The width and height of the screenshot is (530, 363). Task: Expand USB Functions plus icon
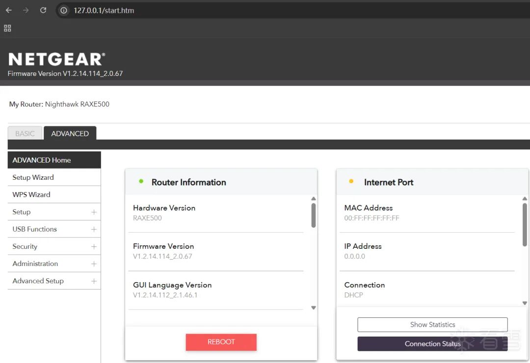pyautogui.click(x=94, y=229)
